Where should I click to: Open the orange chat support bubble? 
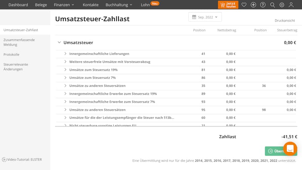(x=290, y=149)
